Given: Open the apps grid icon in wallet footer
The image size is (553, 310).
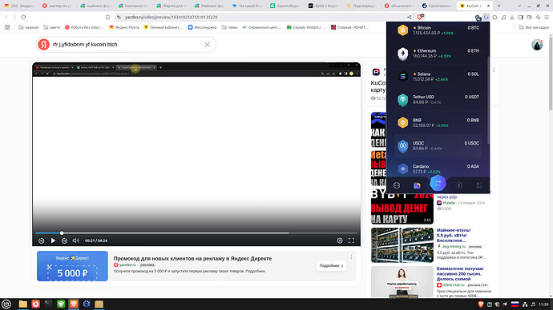Looking at the screenshot, I should click(x=479, y=185).
